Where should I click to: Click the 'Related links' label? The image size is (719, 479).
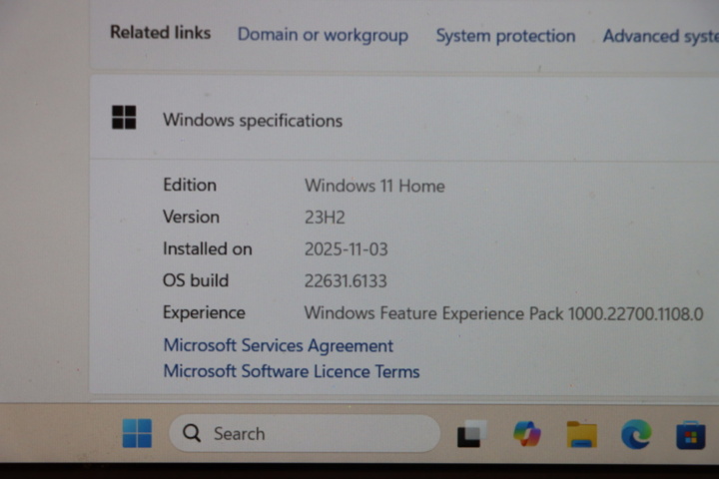160,33
